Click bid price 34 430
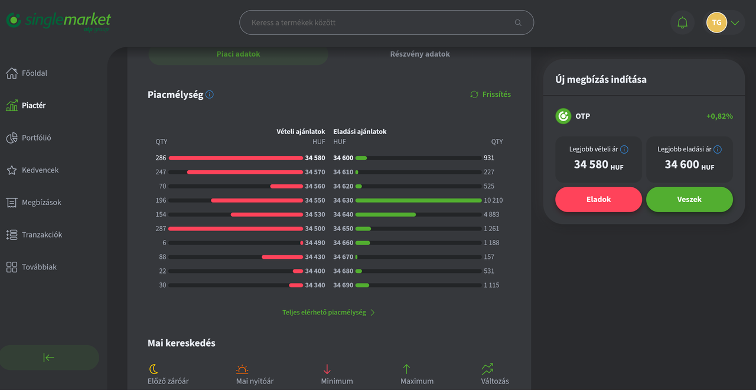The height and width of the screenshot is (390, 756). tap(315, 257)
